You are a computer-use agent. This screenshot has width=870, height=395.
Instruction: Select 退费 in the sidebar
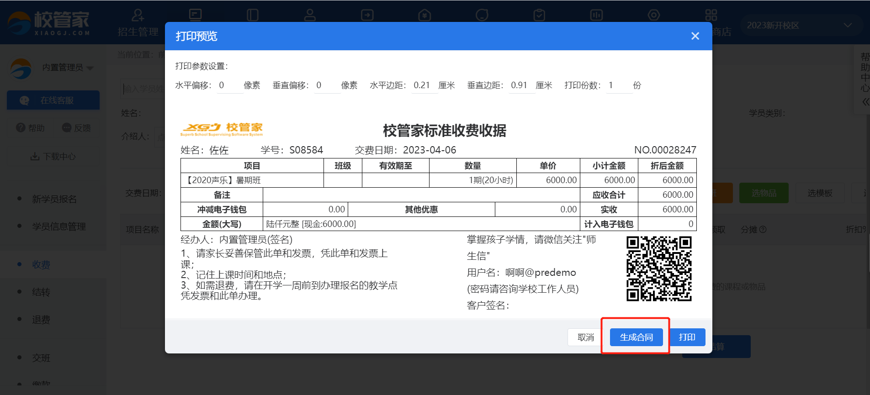(x=41, y=320)
